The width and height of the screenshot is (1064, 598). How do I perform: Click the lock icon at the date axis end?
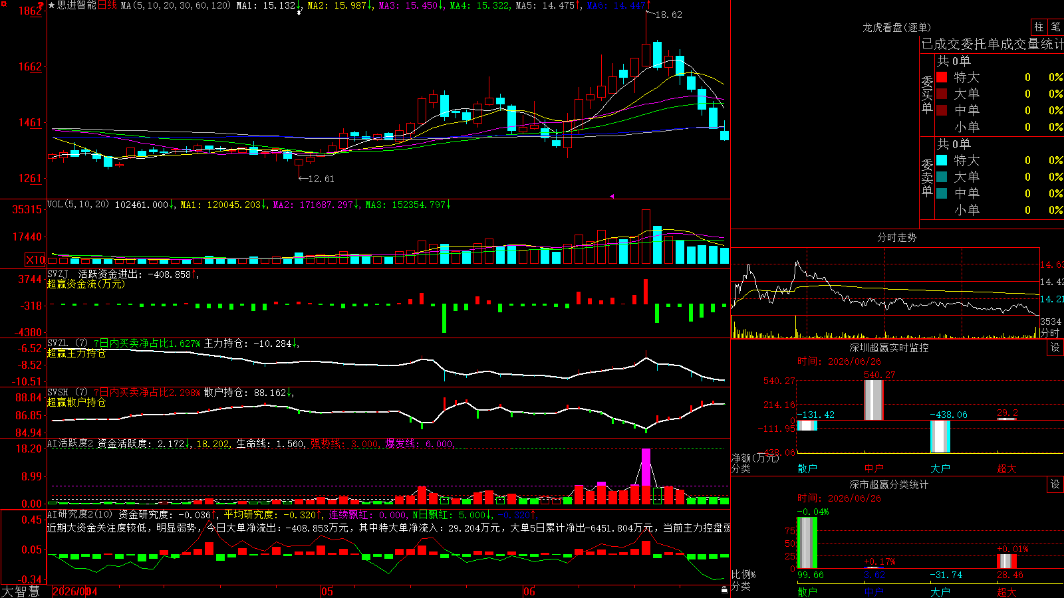pos(724,589)
